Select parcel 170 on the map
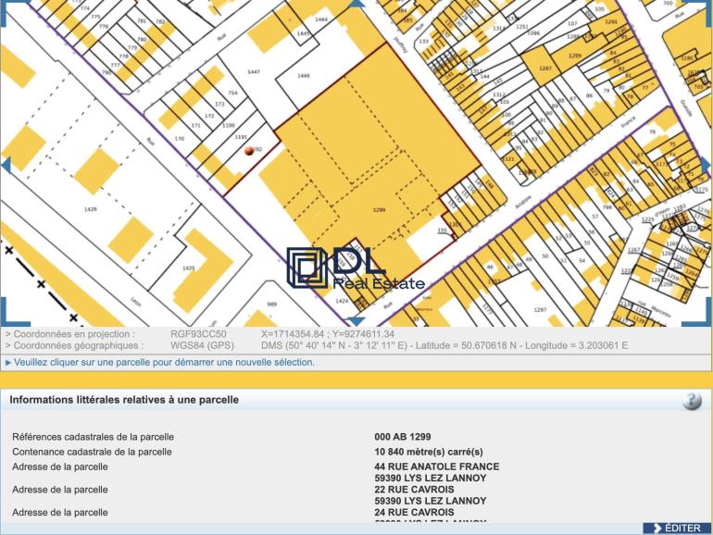Viewport: 713px width, 535px height. 180,138
